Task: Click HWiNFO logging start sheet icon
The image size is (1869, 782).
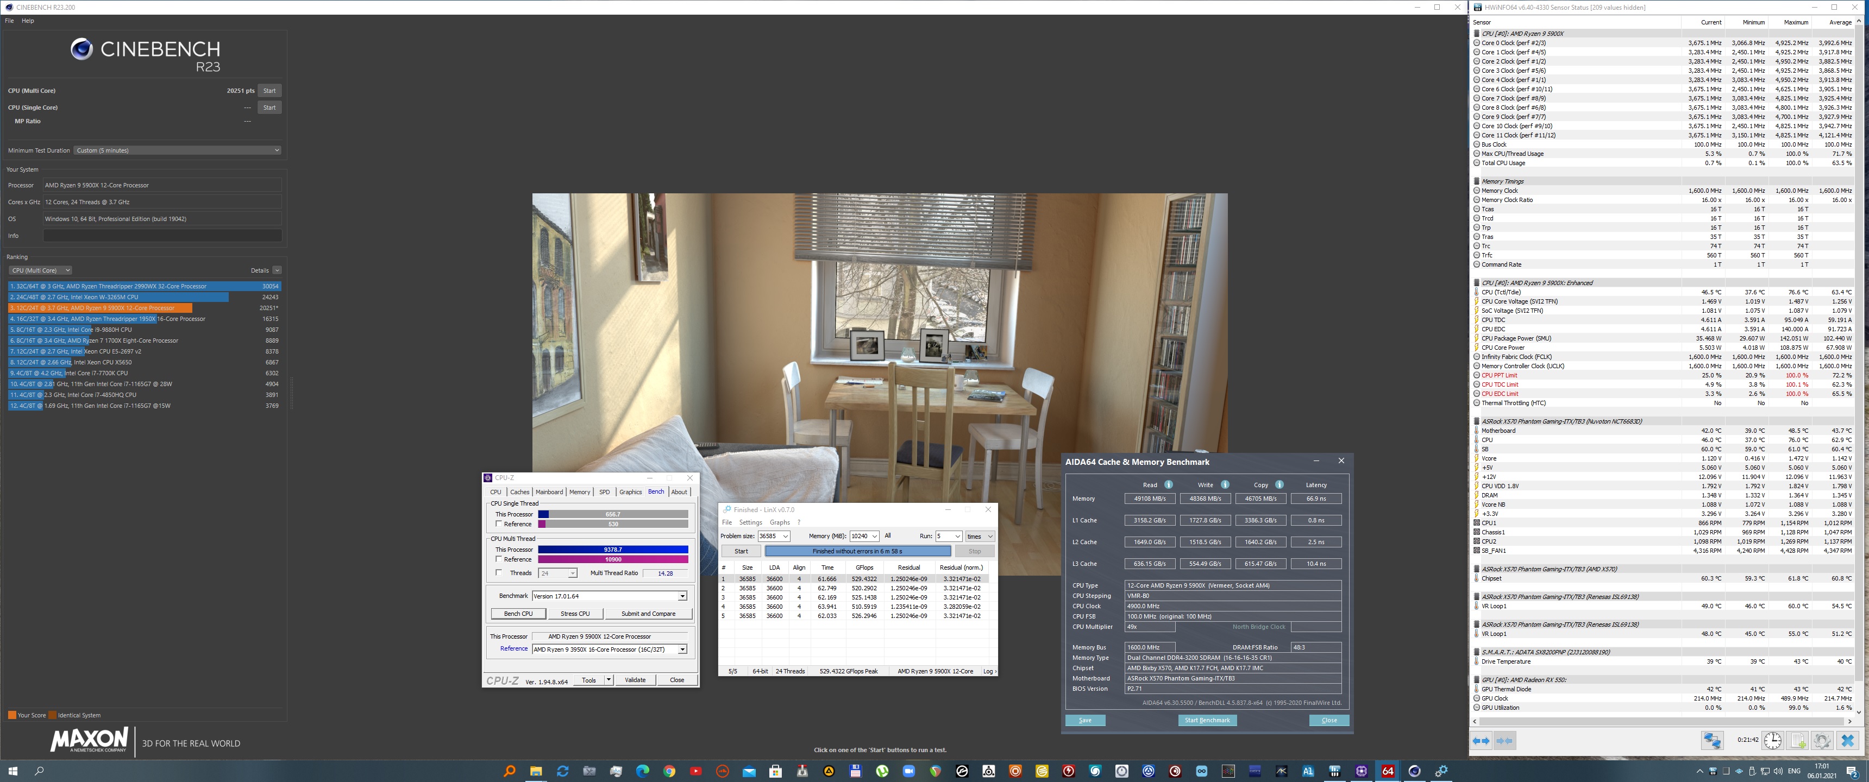Action: pos(1798,741)
